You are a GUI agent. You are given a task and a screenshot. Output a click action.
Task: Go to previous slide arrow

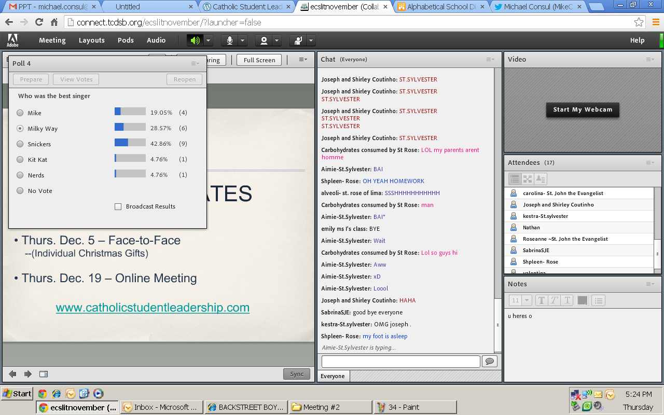(x=12, y=374)
